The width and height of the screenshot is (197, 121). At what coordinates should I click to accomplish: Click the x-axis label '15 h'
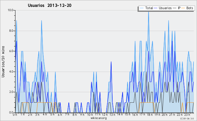[x=127, y=115]
